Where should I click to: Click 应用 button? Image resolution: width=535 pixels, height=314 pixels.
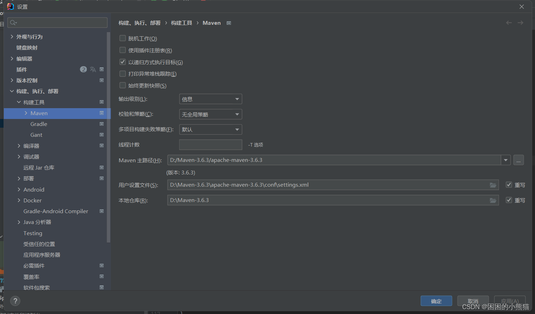pos(510,301)
